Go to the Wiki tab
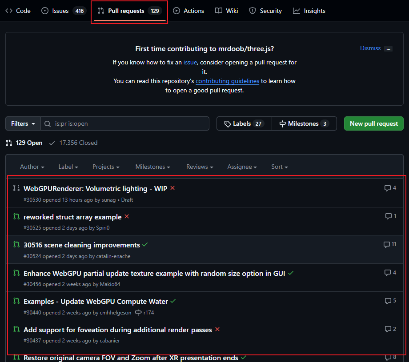Image resolution: width=409 pixels, height=362 pixels. tap(226, 11)
